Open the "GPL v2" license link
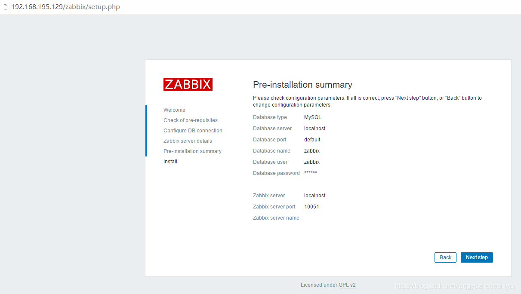 pyautogui.click(x=347, y=285)
